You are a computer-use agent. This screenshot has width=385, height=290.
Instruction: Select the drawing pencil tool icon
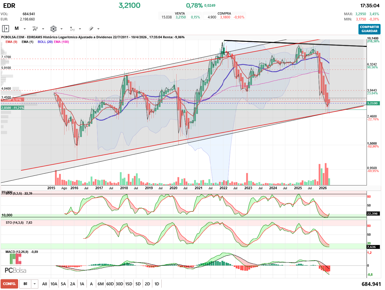pyautogui.click(x=91, y=29)
